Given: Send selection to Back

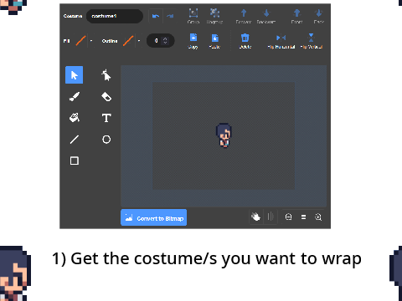Looking at the screenshot, I should point(318,16).
